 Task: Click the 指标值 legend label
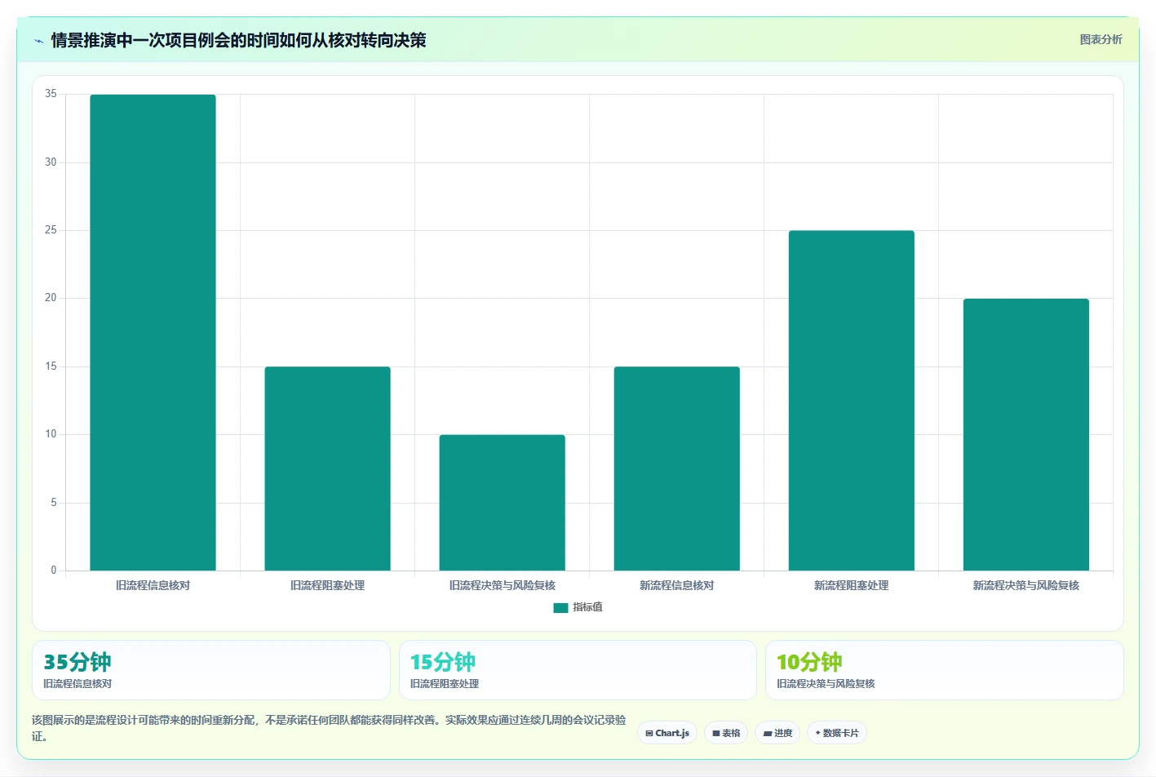[x=587, y=607]
